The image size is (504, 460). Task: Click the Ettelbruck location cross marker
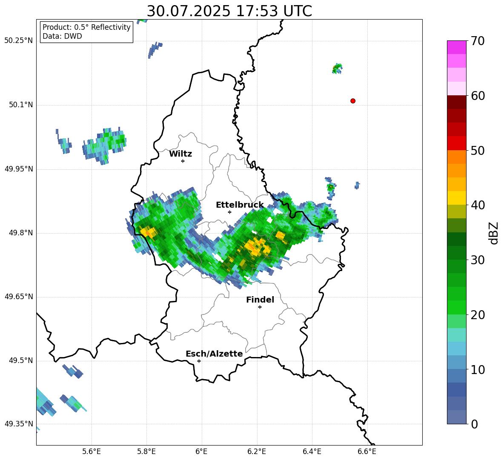(x=229, y=212)
